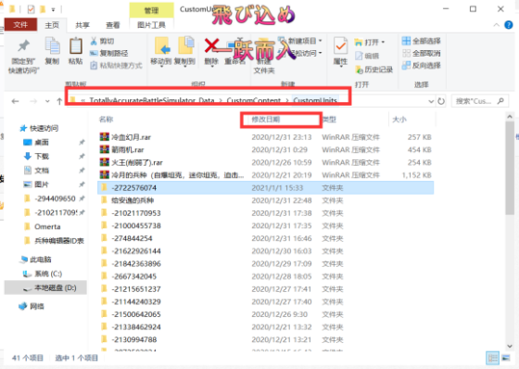Click the Help question mark icon

tap(509, 25)
